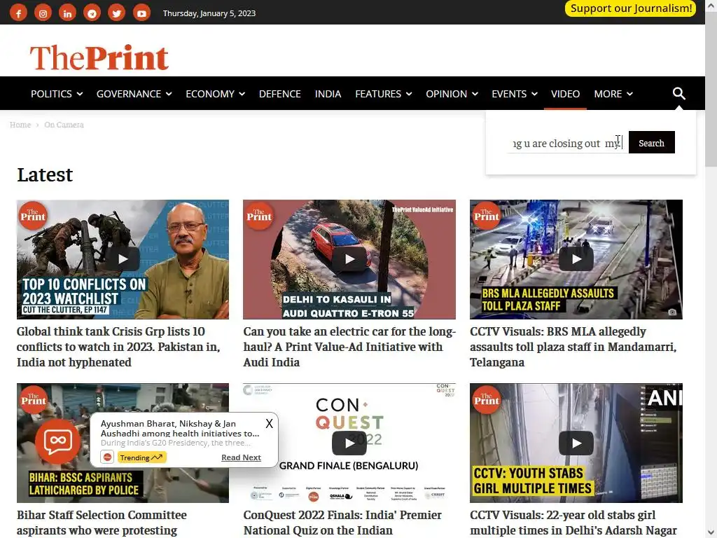The image size is (717, 538).
Task: Play the CCTV youth stabs girl video
Action: (576, 443)
